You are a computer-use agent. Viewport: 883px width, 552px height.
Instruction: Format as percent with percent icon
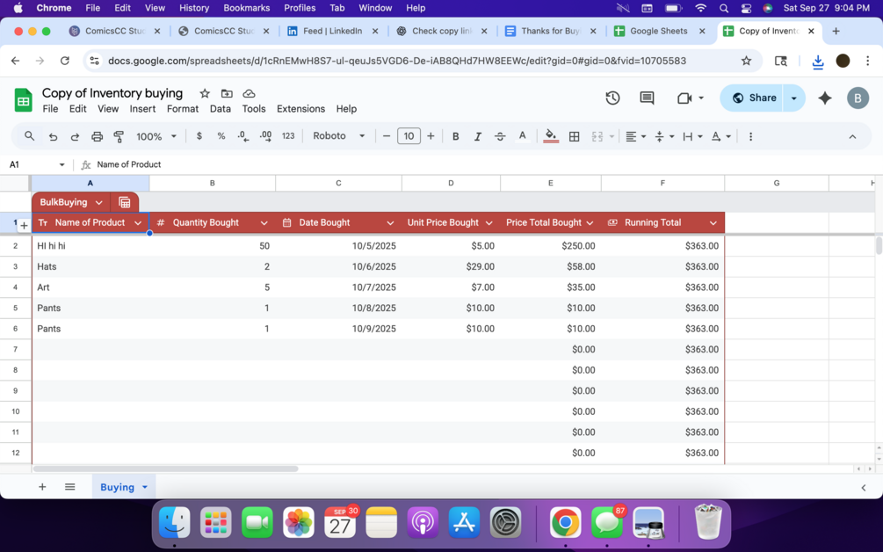(x=221, y=136)
